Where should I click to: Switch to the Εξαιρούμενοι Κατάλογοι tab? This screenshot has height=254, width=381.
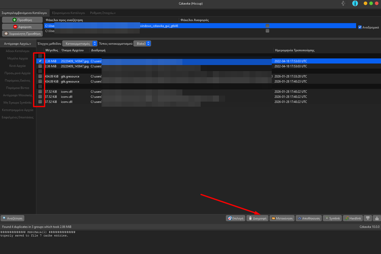click(68, 12)
